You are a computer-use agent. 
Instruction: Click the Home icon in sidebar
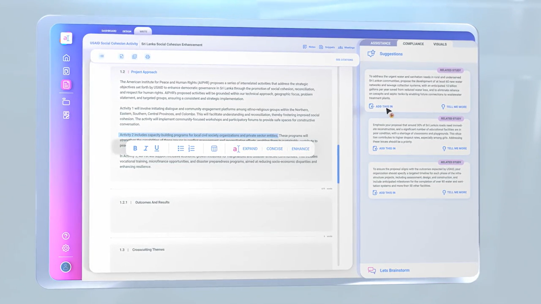[66, 58]
